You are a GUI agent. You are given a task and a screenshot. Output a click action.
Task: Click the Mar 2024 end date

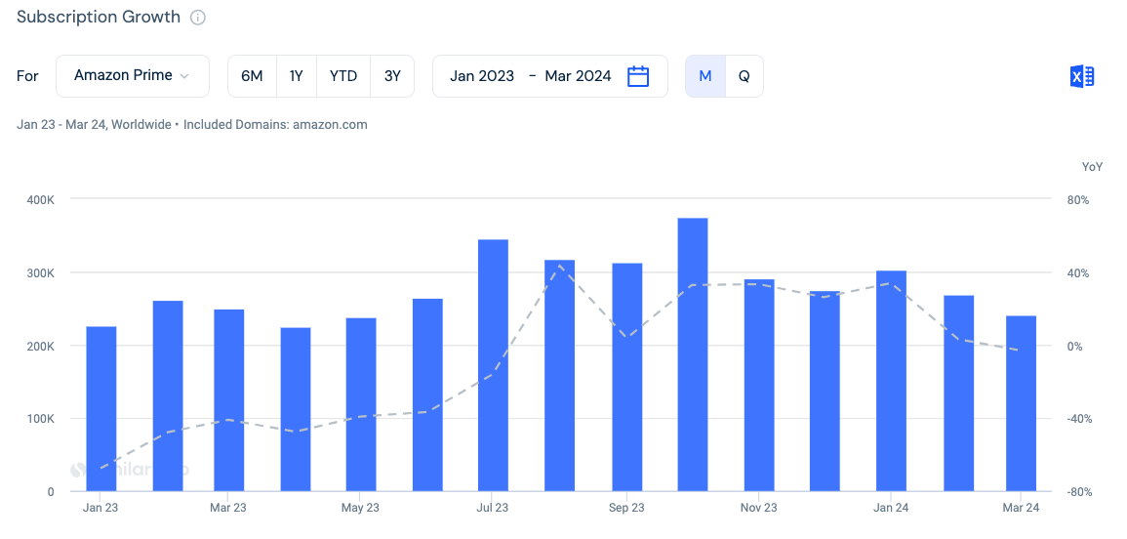pyautogui.click(x=578, y=75)
